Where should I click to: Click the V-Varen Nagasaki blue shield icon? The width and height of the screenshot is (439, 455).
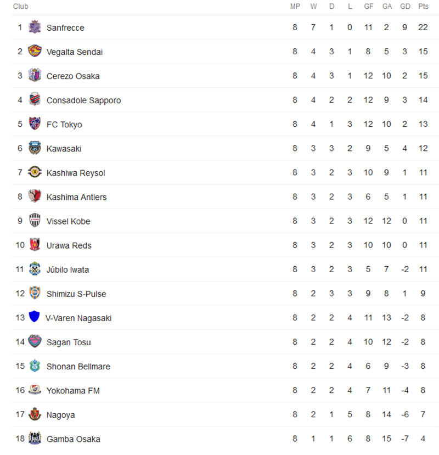pyautogui.click(x=34, y=317)
